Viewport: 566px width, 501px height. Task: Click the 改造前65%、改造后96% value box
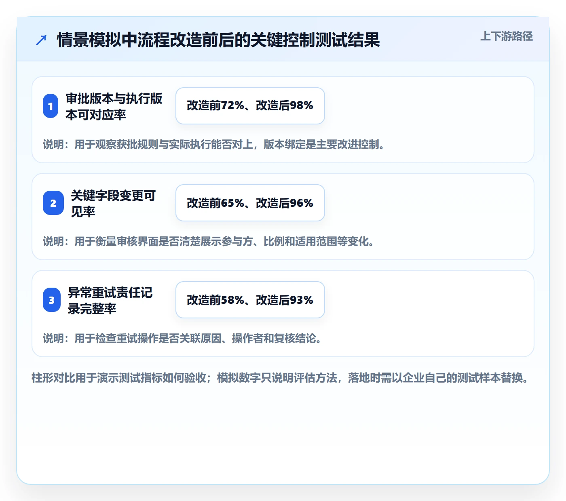point(250,203)
